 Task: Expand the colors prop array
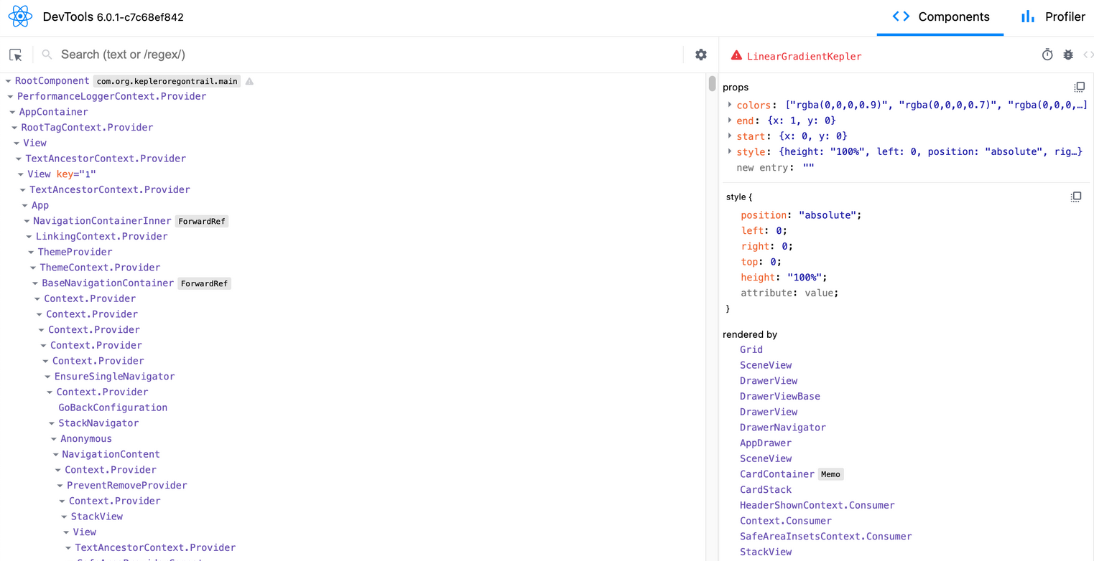(x=730, y=105)
